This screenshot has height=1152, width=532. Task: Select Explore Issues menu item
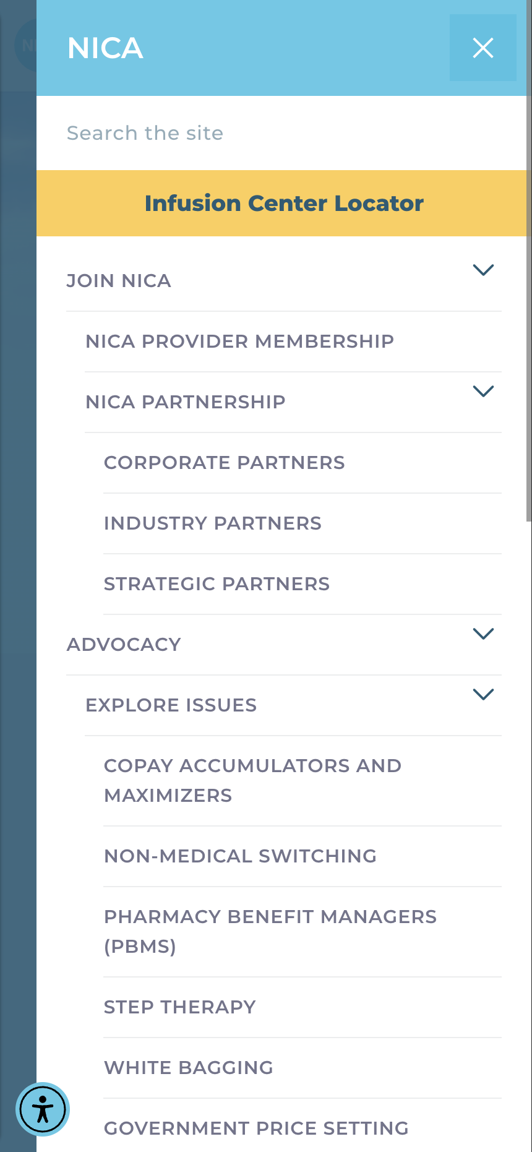pyautogui.click(x=171, y=705)
